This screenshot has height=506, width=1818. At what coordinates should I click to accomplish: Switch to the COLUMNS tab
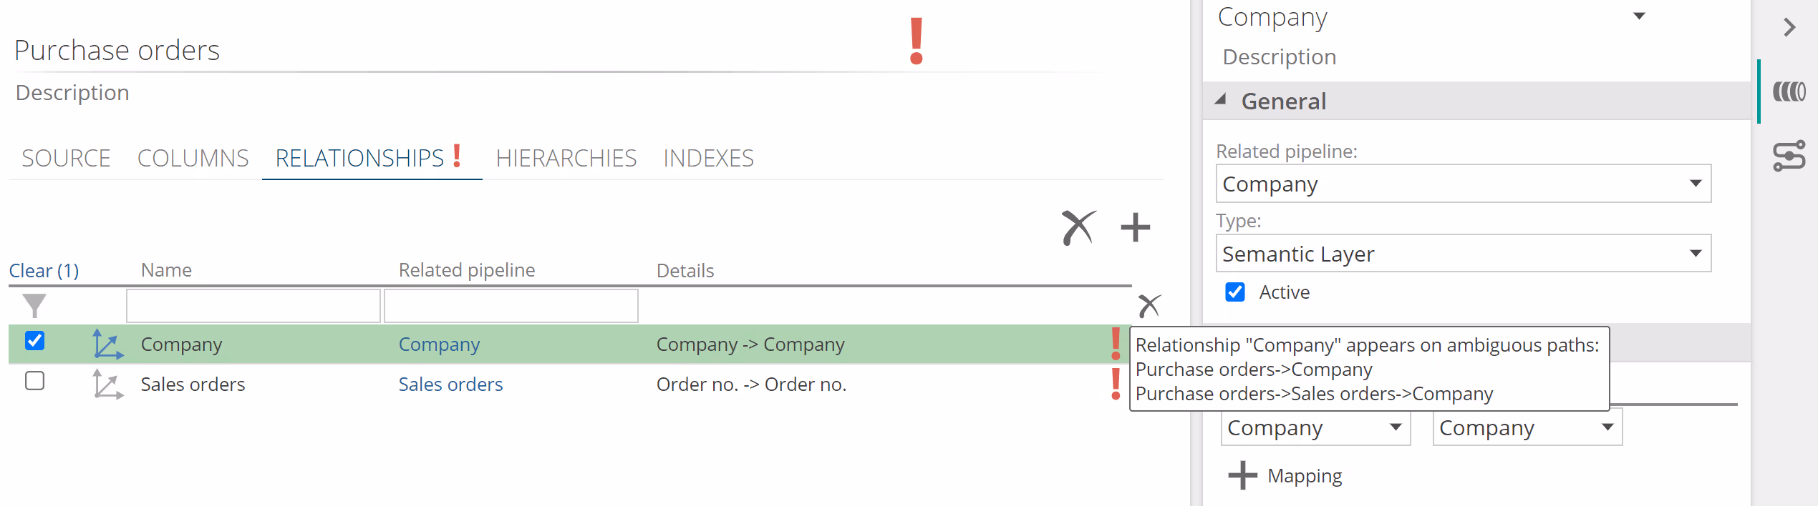[193, 158]
